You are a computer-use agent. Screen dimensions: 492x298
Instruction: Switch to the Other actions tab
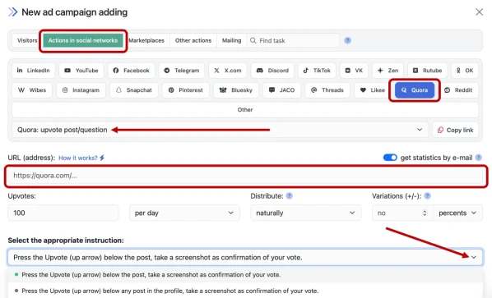193,40
